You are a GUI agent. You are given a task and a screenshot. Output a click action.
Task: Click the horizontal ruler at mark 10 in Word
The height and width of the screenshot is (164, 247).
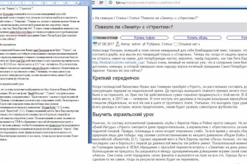click(x=44, y=3)
